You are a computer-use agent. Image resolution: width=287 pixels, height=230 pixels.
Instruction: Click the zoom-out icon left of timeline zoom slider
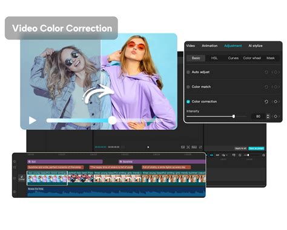240,155
